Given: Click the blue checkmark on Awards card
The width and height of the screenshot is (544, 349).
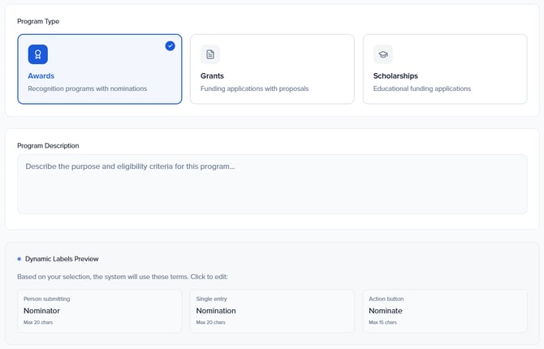Looking at the screenshot, I should coord(170,46).
